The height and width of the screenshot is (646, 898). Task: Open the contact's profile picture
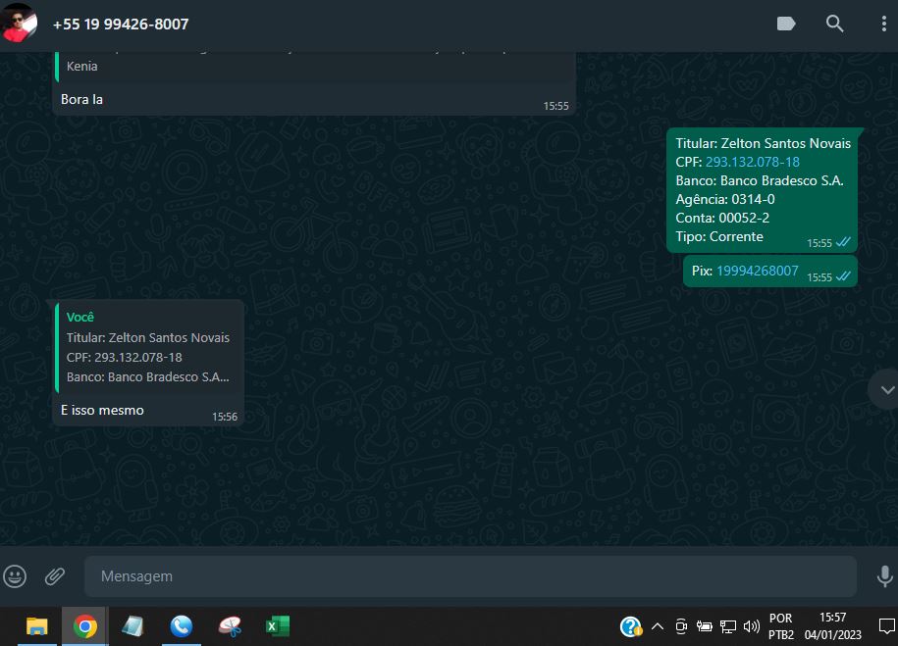[x=20, y=24]
